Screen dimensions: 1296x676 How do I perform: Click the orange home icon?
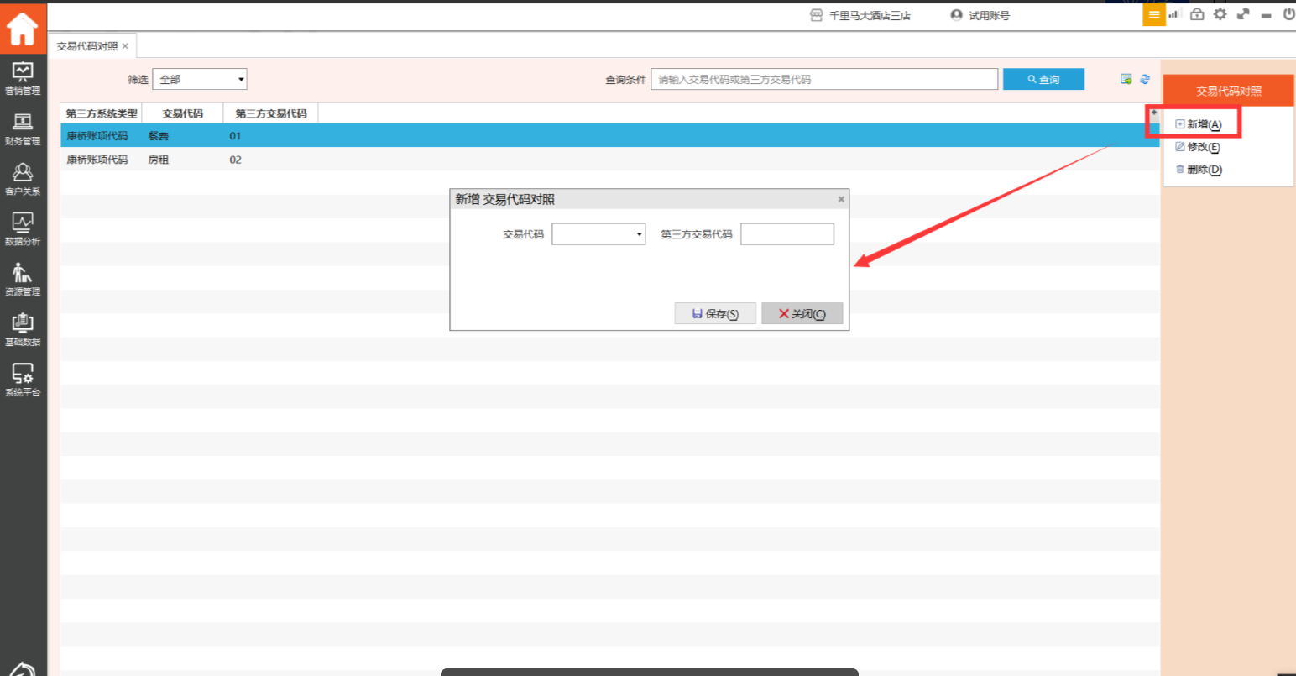pyautogui.click(x=23, y=28)
